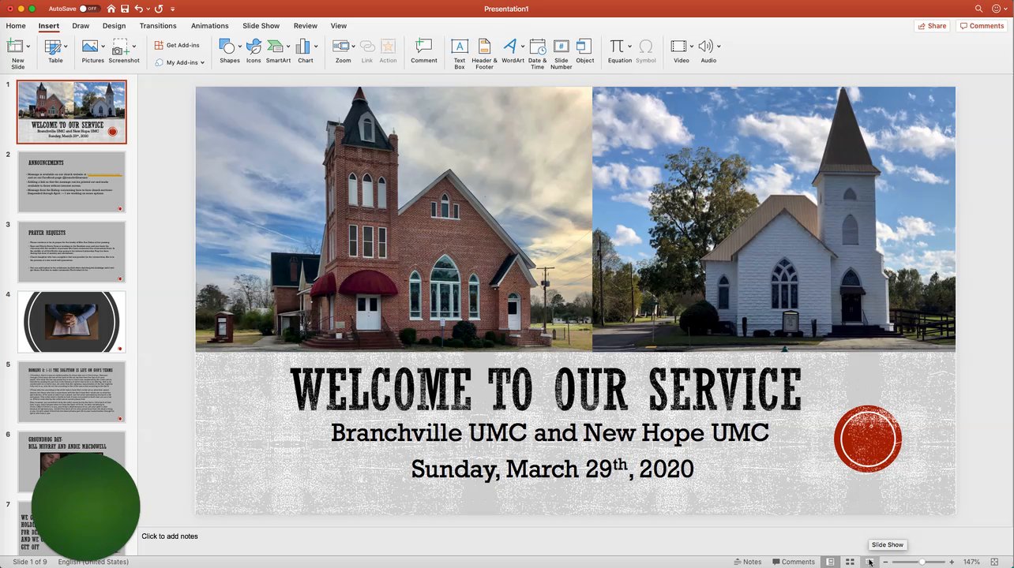Screen dimensions: 1014x568
Task: Click the Equation icon
Action: [x=618, y=46]
